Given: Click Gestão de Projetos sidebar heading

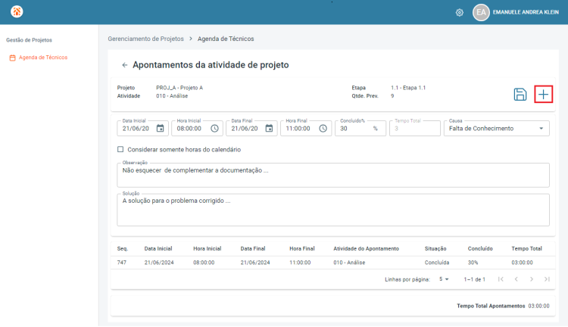Looking at the screenshot, I should (29, 40).
